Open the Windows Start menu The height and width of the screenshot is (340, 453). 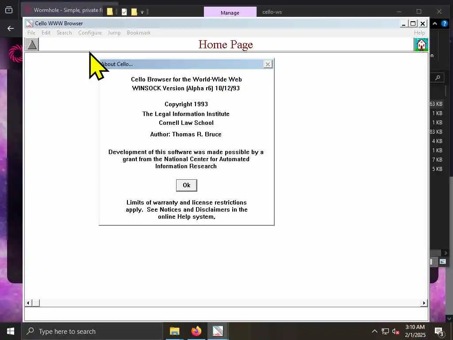click(11, 331)
